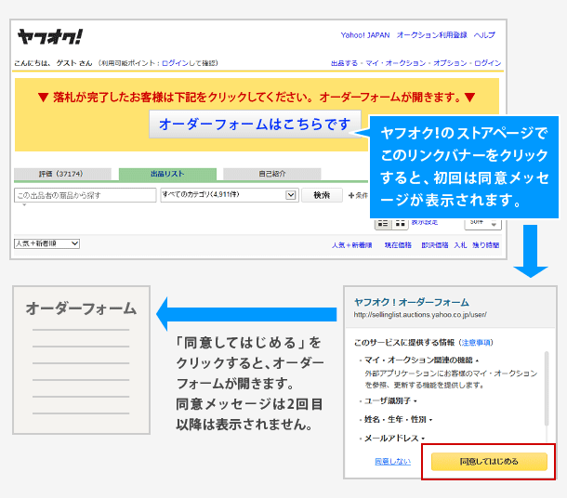
Task: Collapse マイ・オークション関連の機能 item
Action: click(x=421, y=360)
